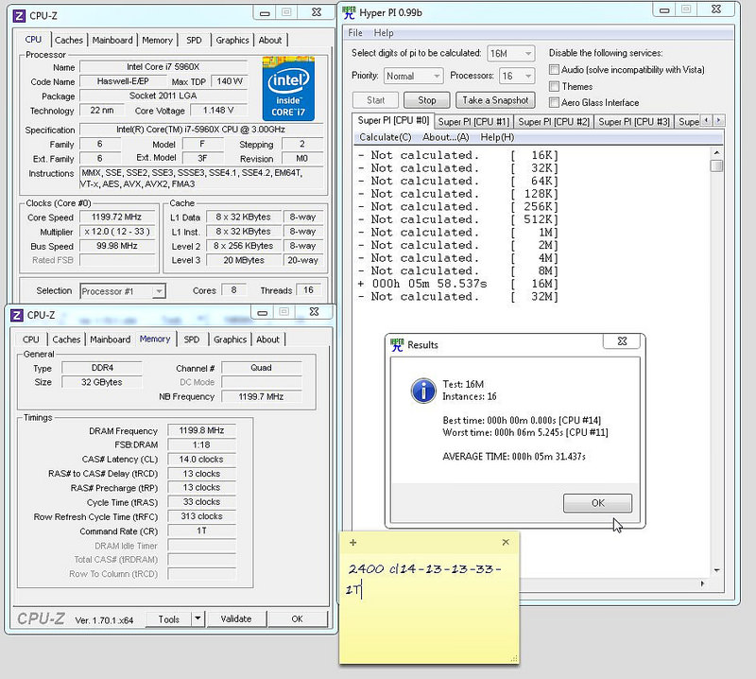Confirm the Results dialog with OK

click(597, 503)
